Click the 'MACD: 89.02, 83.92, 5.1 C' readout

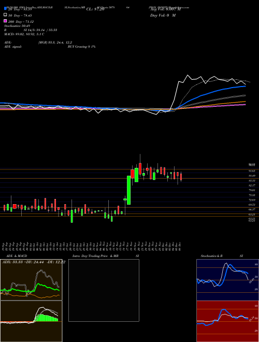pos(24,34)
